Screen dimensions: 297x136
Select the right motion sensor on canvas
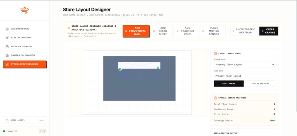pos(158,68)
